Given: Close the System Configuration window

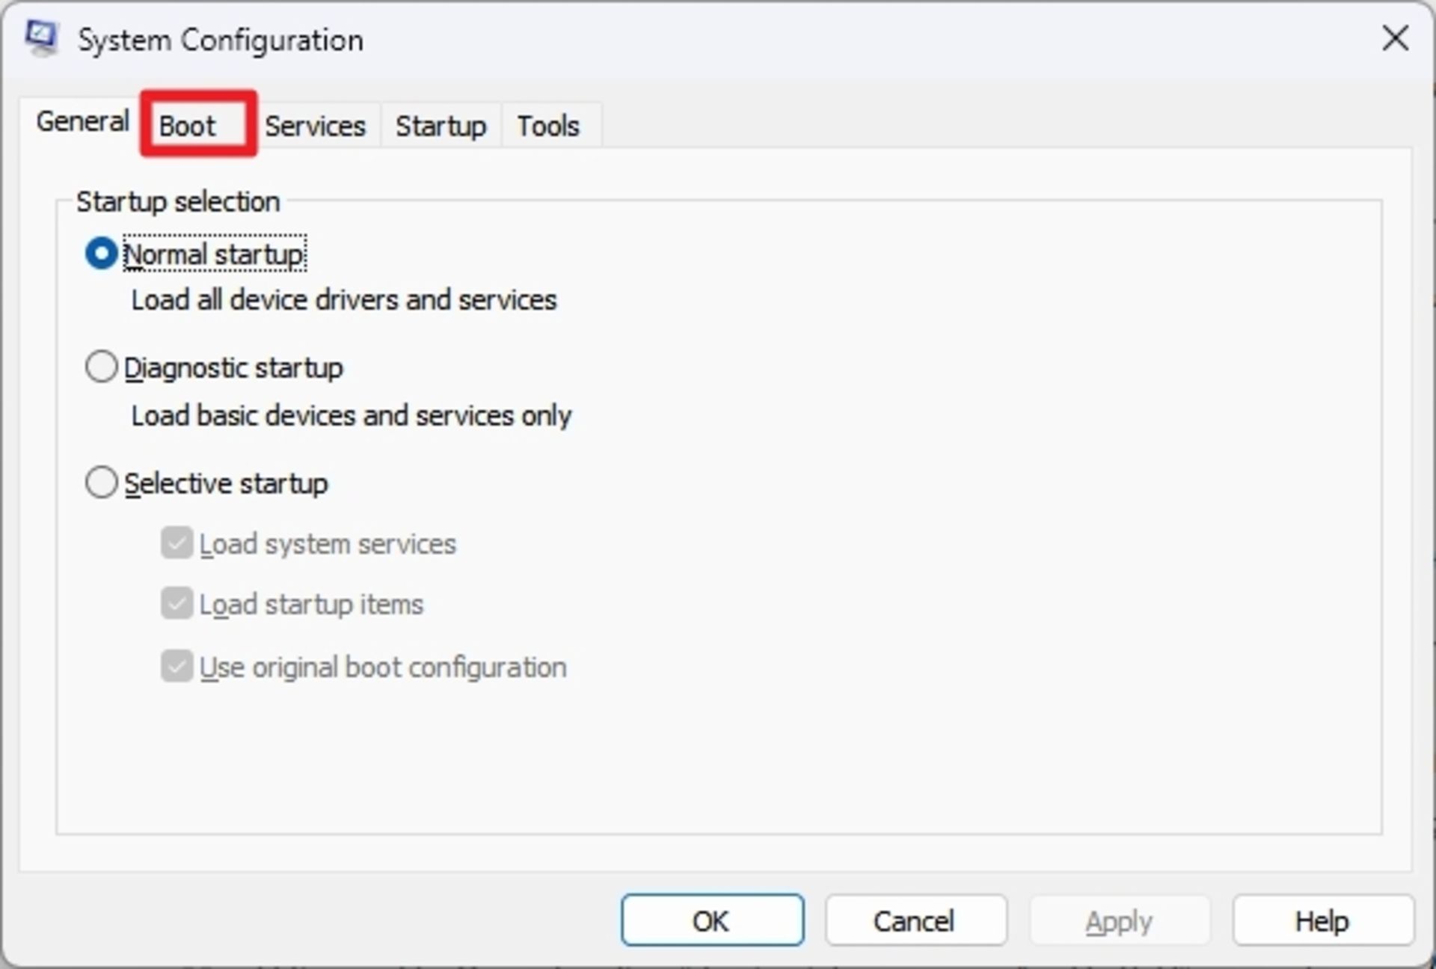Looking at the screenshot, I should (1396, 38).
